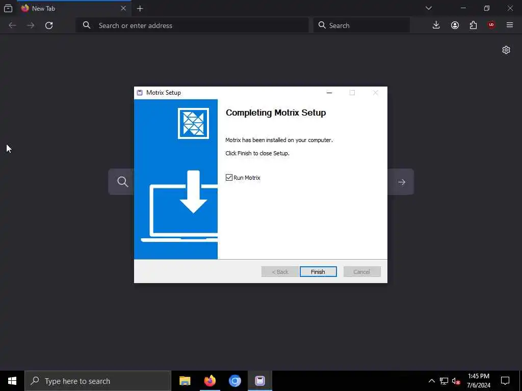This screenshot has width=522, height=391.
Task: Reload the current page in Firefox
Action: click(x=49, y=25)
